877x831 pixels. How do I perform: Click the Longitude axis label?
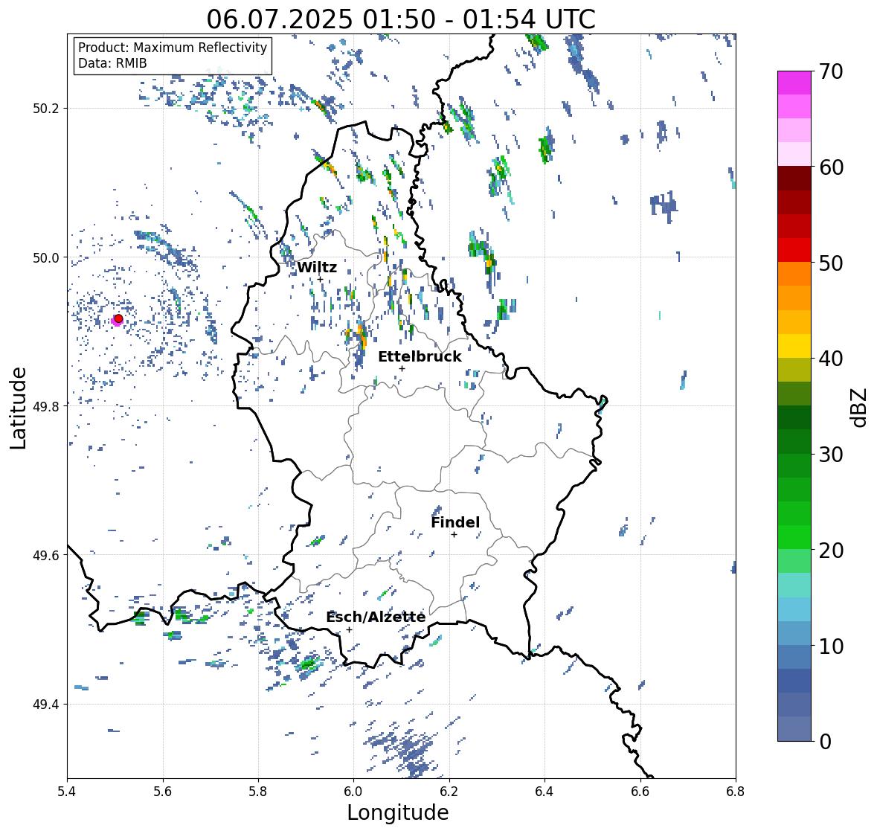398,812
